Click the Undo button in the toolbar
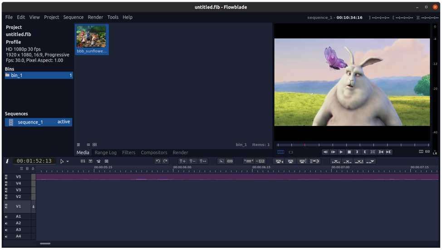 (x=158, y=161)
